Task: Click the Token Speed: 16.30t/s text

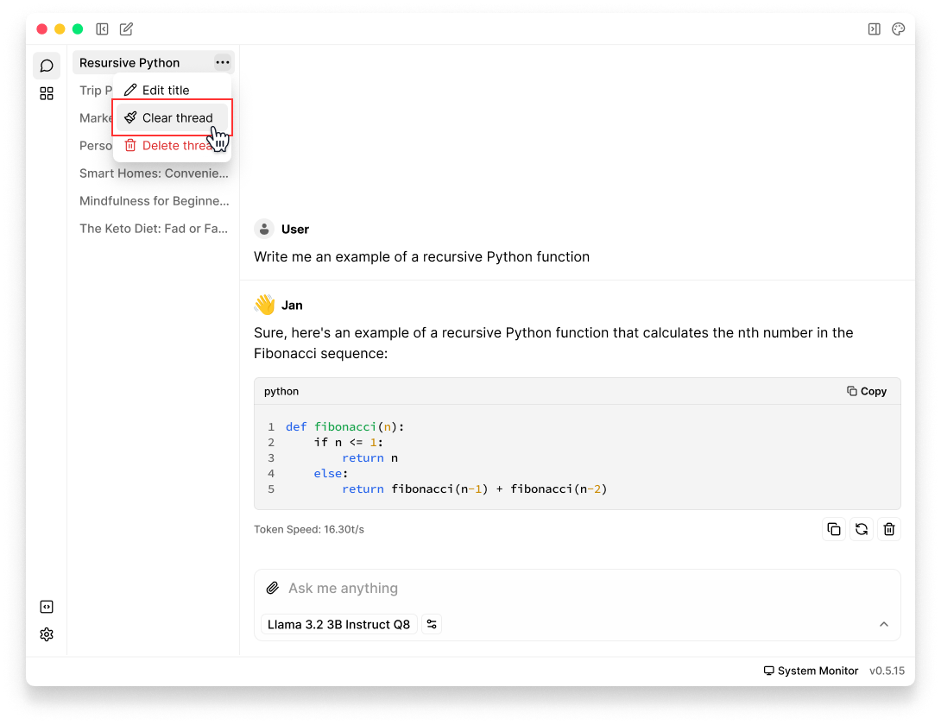Action: coord(309,529)
